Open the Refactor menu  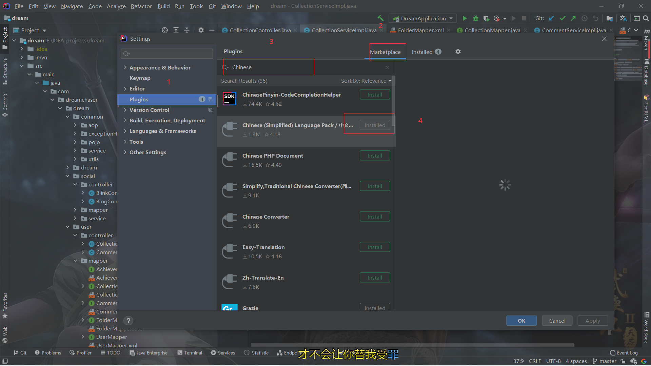[141, 6]
